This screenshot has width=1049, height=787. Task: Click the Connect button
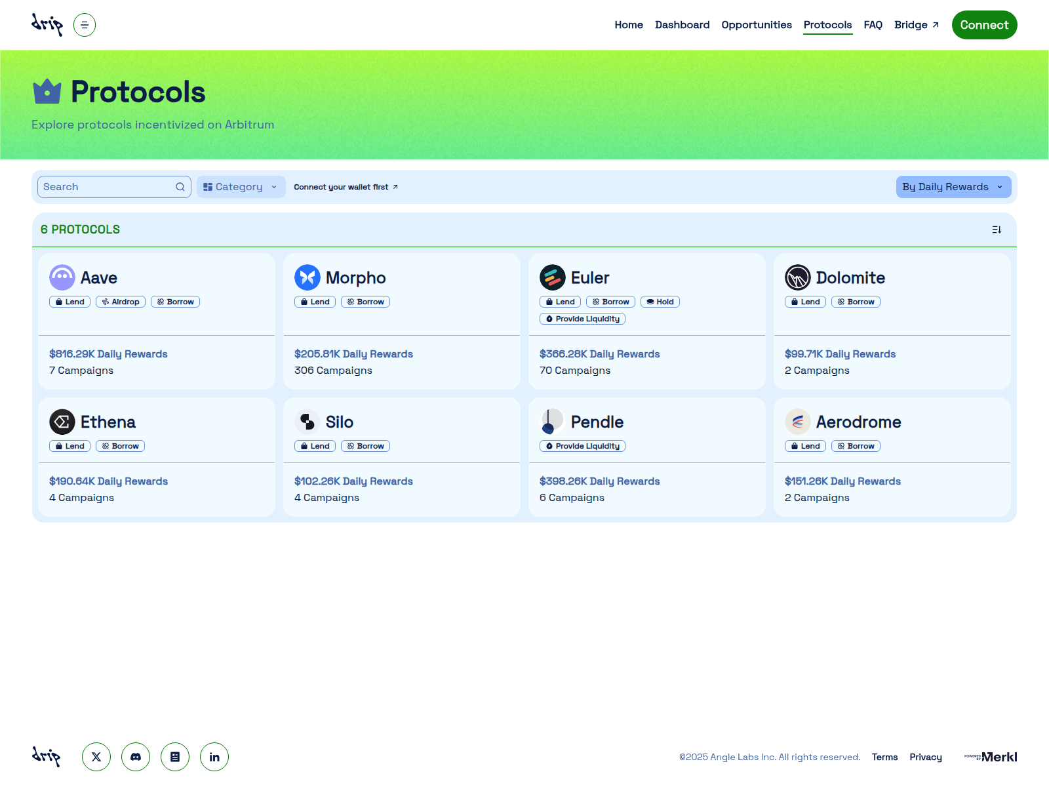pyautogui.click(x=984, y=25)
